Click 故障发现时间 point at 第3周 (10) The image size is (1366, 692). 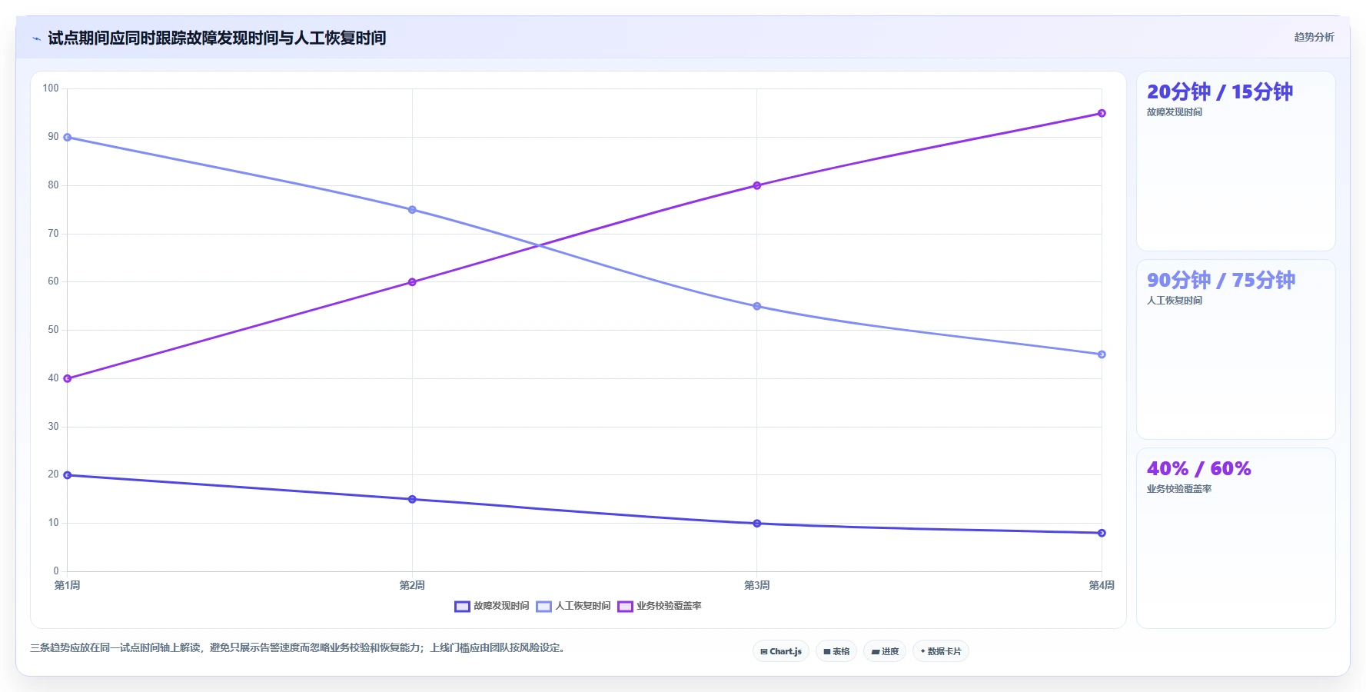click(x=757, y=524)
